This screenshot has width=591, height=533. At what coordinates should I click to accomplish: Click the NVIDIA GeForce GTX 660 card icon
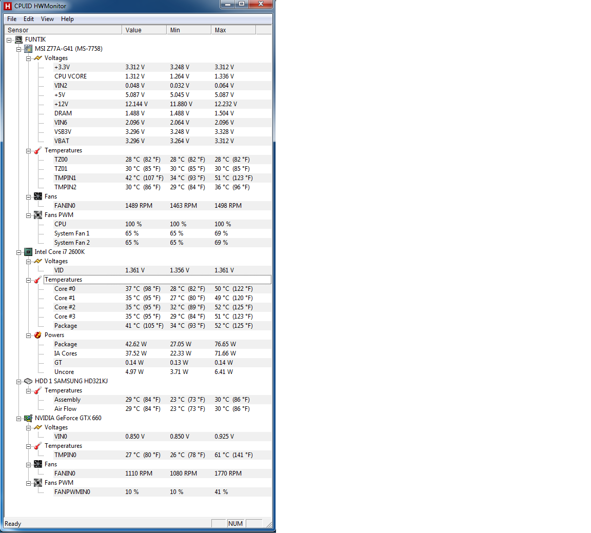[28, 418]
